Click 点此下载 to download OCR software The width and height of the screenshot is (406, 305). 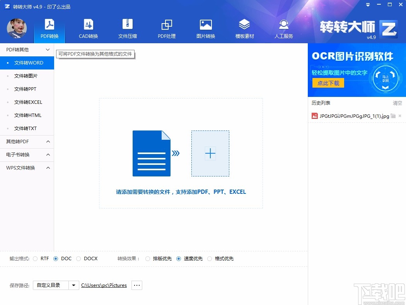click(x=328, y=83)
